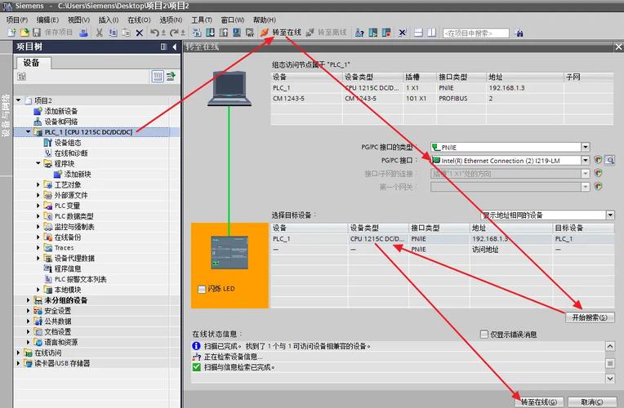
Task: Select 在线和诊断 tree item
Action: pos(71,153)
